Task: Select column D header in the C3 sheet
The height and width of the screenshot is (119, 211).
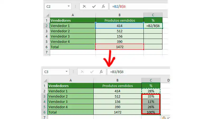Action: 165,80
